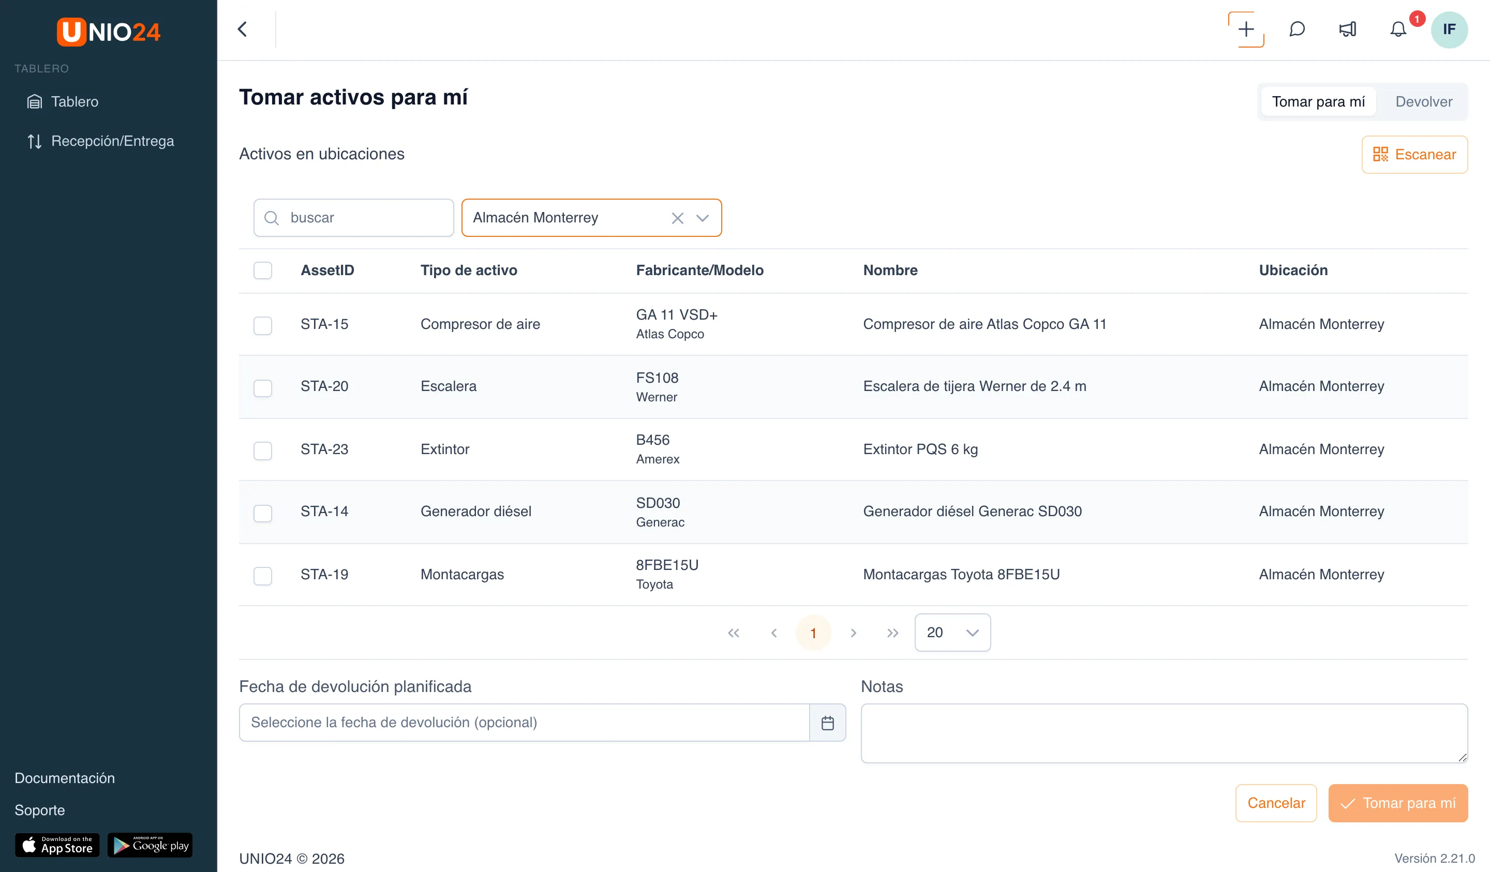Select page number 1
Screen dimensions: 1490x872
[814, 633]
